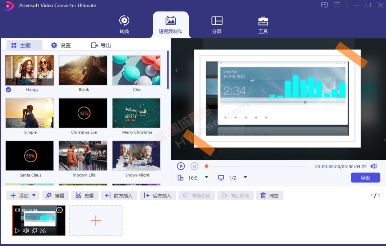386x246 pixels.
Task: Open the hamburger menu in title bar
Action: 337,5
